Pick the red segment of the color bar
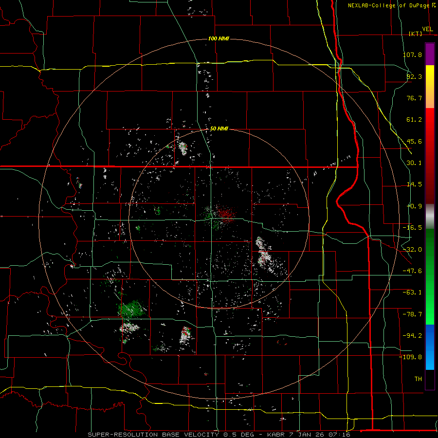Viewport: 438px width, 438px height. coord(430,156)
